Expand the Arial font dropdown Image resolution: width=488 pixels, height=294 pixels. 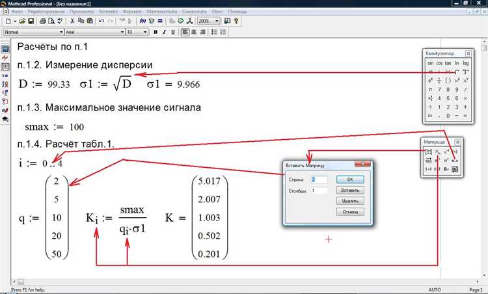pos(121,31)
